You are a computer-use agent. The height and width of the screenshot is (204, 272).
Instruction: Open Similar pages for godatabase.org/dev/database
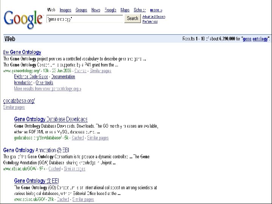tap(98, 138)
